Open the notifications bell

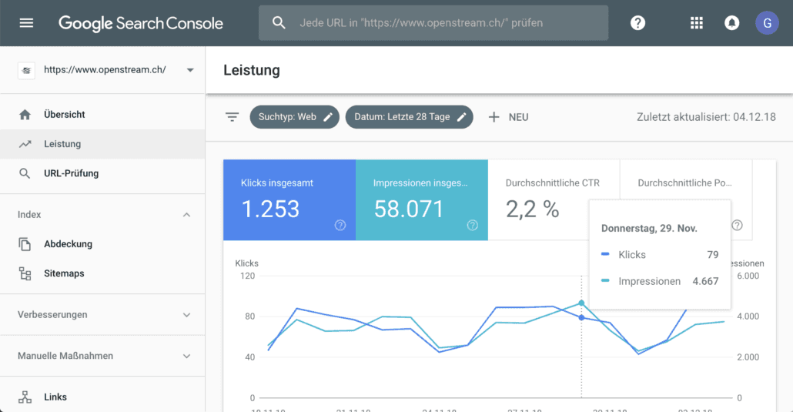point(731,23)
